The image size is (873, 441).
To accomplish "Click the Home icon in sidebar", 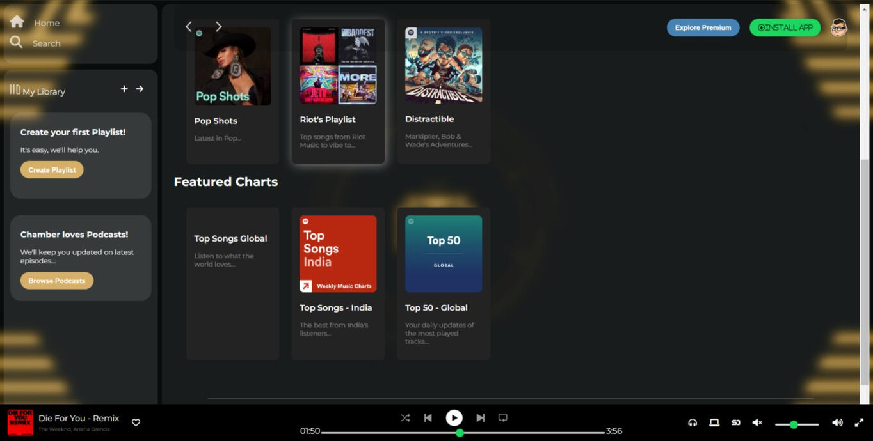I will [17, 22].
